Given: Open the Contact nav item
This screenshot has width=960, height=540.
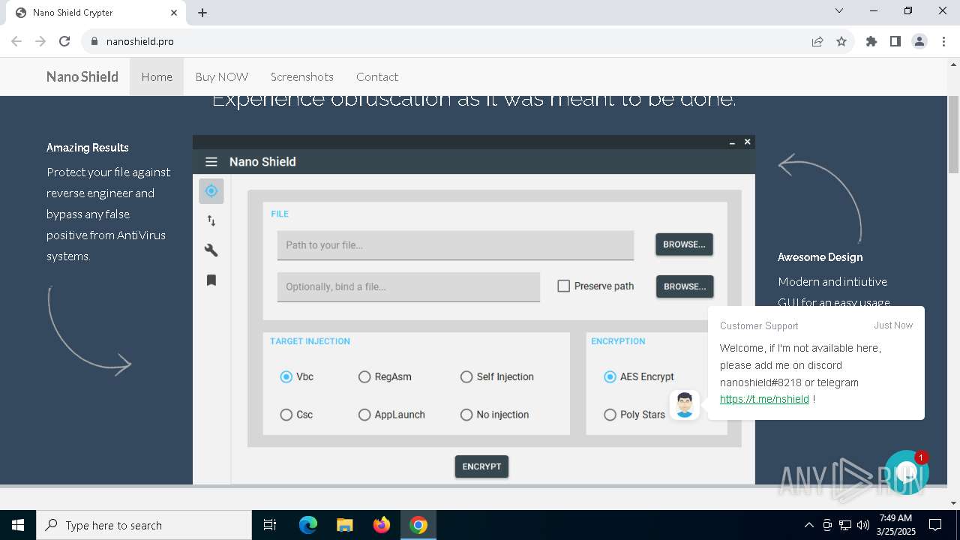Looking at the screenshot, I should [x=377, y=76].
